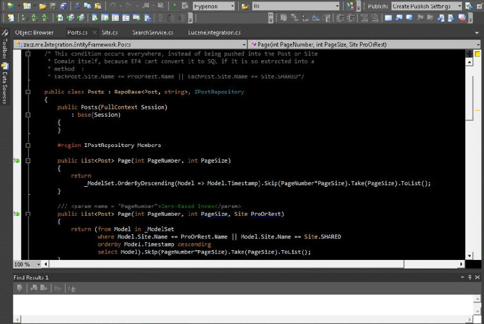484x324 pixels.
Task: Click the editor scroll down arrow
Action: pos(469,256)
